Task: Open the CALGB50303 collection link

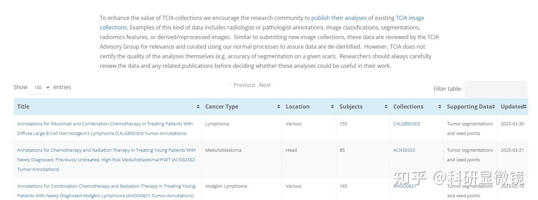Action: click(x=406, y=124)
